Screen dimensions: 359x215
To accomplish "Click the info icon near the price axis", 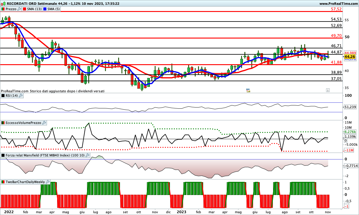I will pyautogui.click(x=328, y=90).
